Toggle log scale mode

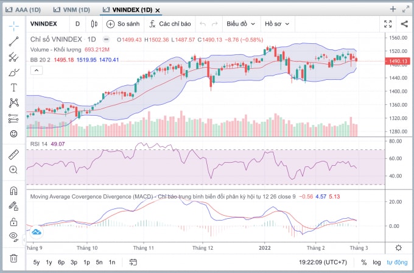(x=377, y=263)
